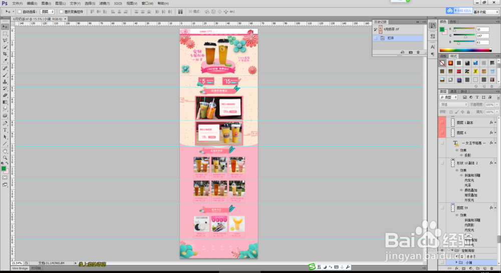Open the opacity 100% dropdown arrow

pyautogui.click(x=497, y=104)
